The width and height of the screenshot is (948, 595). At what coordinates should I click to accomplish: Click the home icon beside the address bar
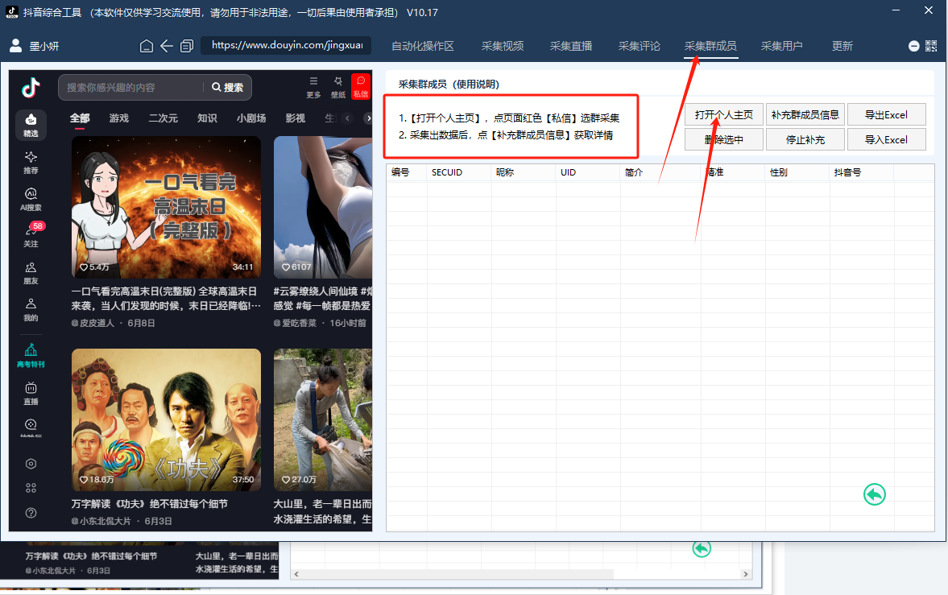147,46
